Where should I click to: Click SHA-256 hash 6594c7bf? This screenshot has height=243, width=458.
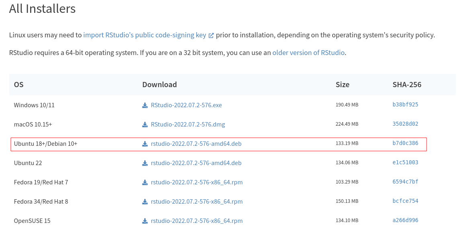[x=405, y=182]
